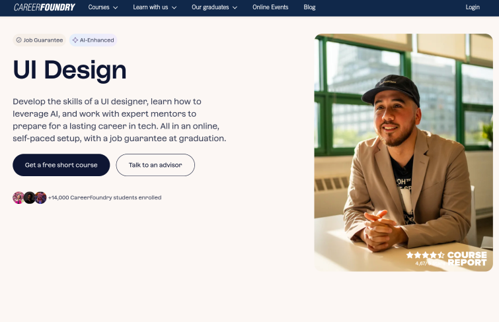The image size is (499, 322).
Task: Expand the Our graduates chevron
Action: [235, 8]
